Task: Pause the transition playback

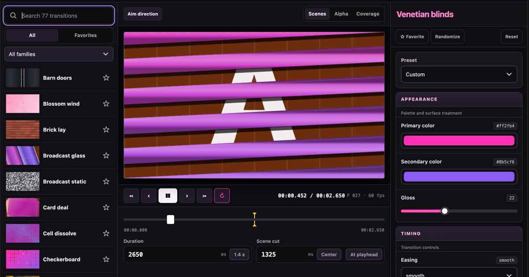Action: click(168, 196)
